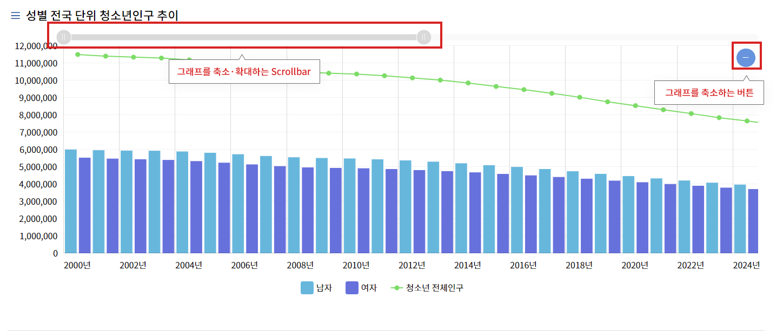Open the hamburger menu beside the chart title
Image resolution: width=783 pixels, height=331 pixels.
[x=14, y=16]
